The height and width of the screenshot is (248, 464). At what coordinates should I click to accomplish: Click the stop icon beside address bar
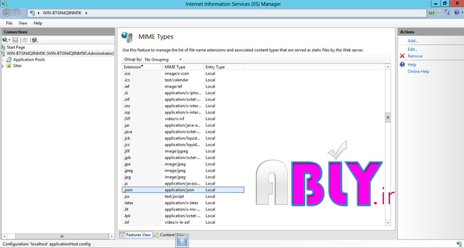pyautogui.click(x=439, y=12)
